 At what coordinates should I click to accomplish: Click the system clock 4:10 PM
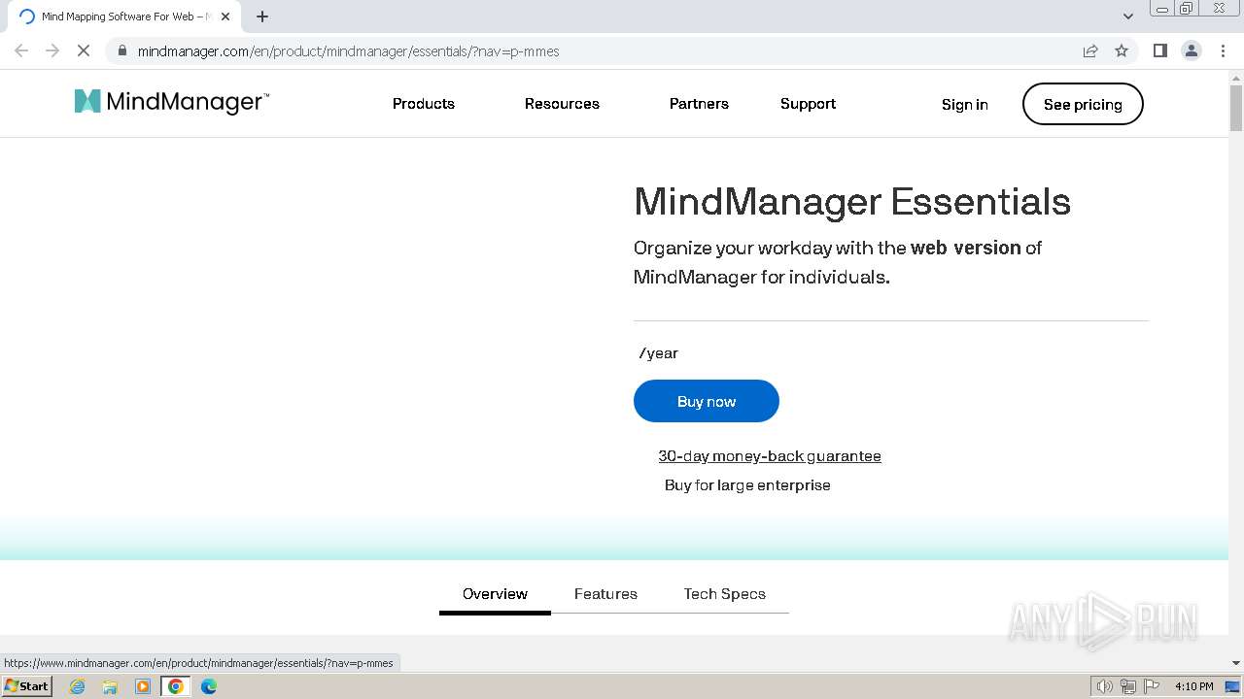(1193, 686)
